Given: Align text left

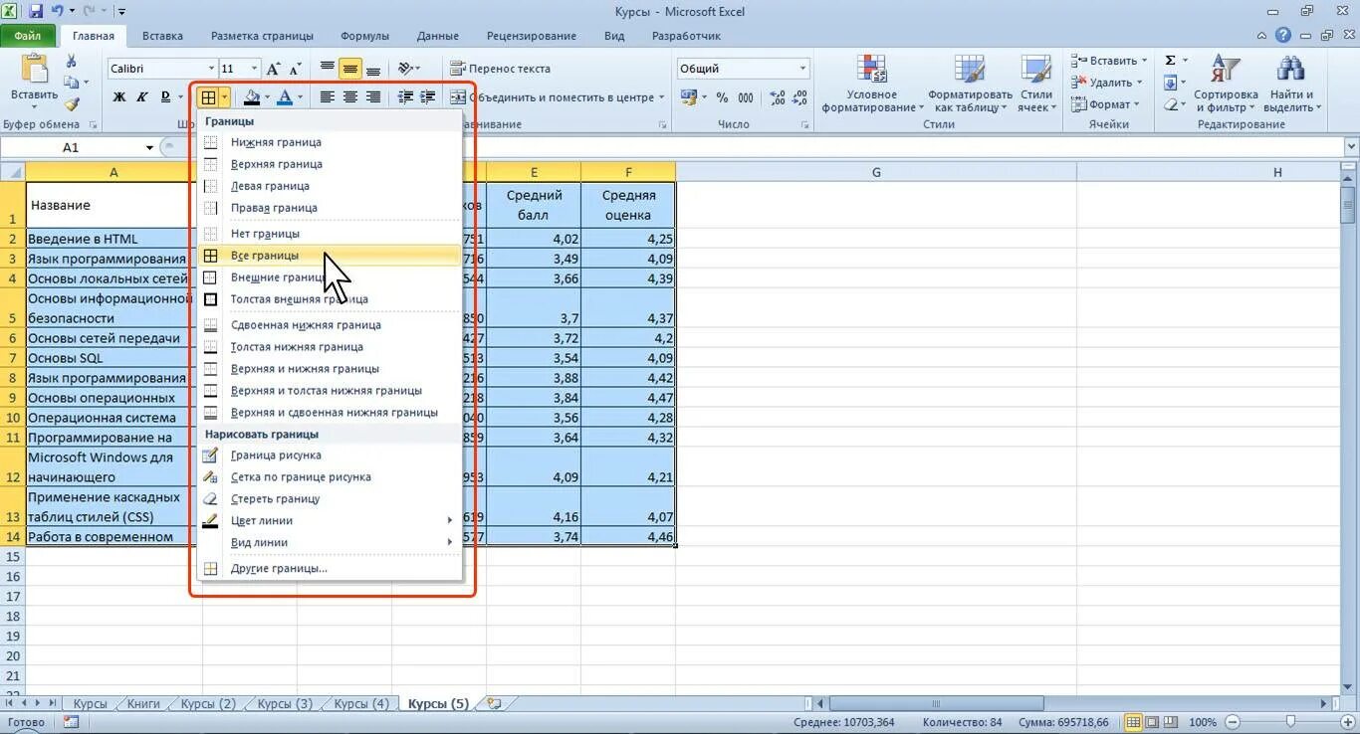Looking at the screenshot, I should [328, 97].
